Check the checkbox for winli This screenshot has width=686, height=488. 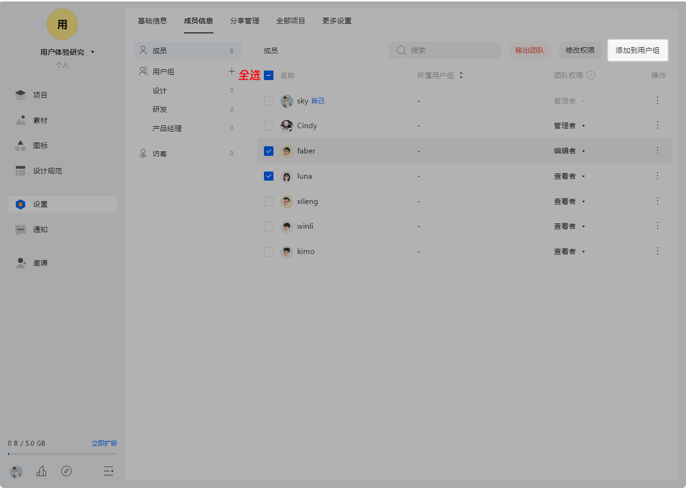pyautogui.click(x=269, y=226)
